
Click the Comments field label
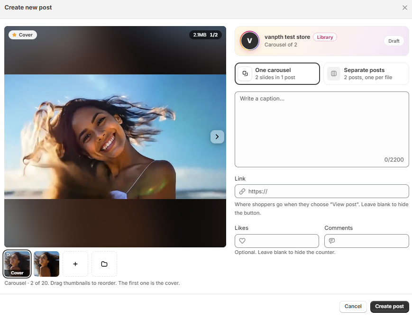[339, 228]
